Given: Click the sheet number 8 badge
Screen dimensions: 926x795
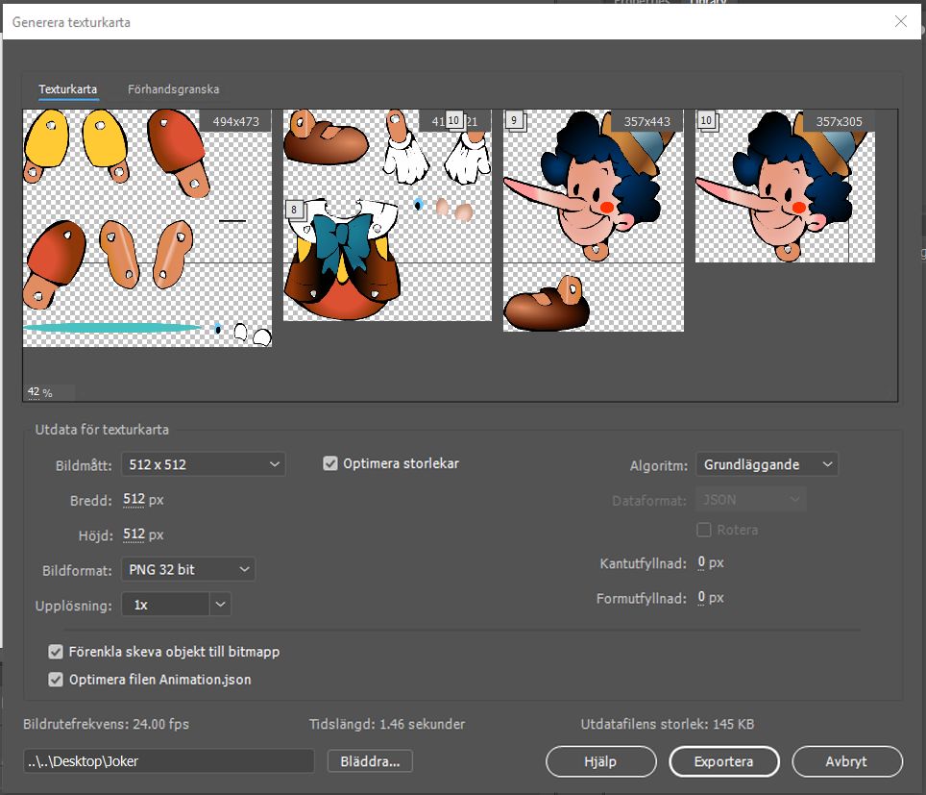Looking at the screenshot, I should 294,209.
